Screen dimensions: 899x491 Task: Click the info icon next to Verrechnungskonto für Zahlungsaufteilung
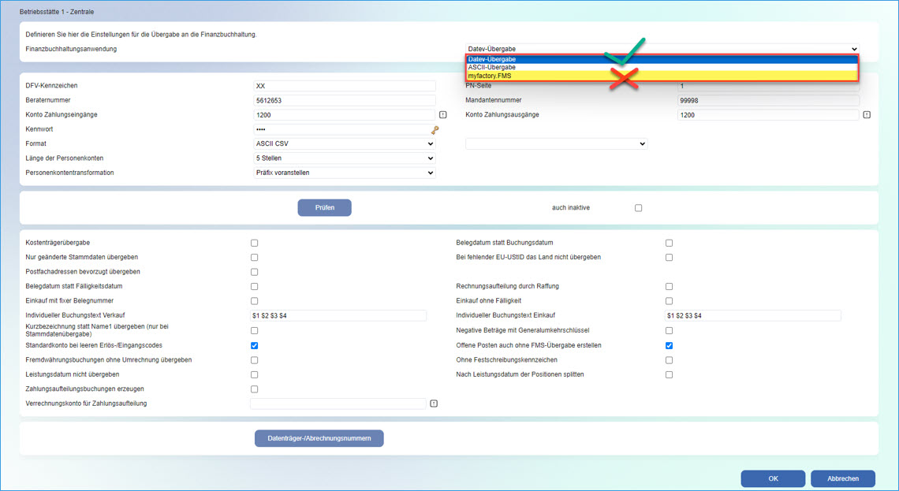435,403
